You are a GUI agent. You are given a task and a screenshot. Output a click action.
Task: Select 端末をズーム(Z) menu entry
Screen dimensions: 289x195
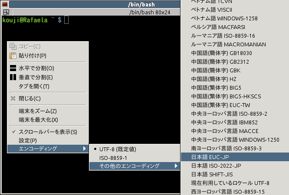pyautogui.click(x=48, y=111)
